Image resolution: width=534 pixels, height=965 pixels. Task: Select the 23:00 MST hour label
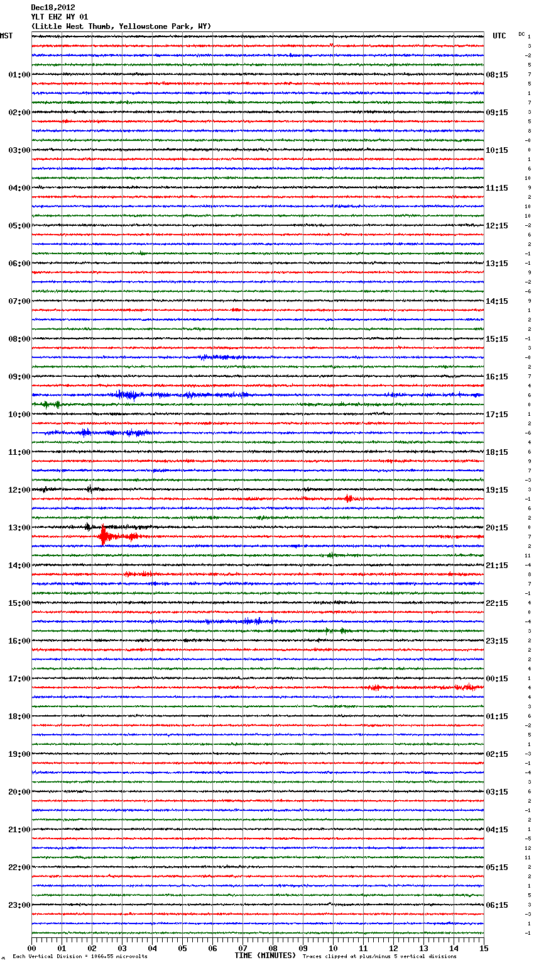[19, 905]
